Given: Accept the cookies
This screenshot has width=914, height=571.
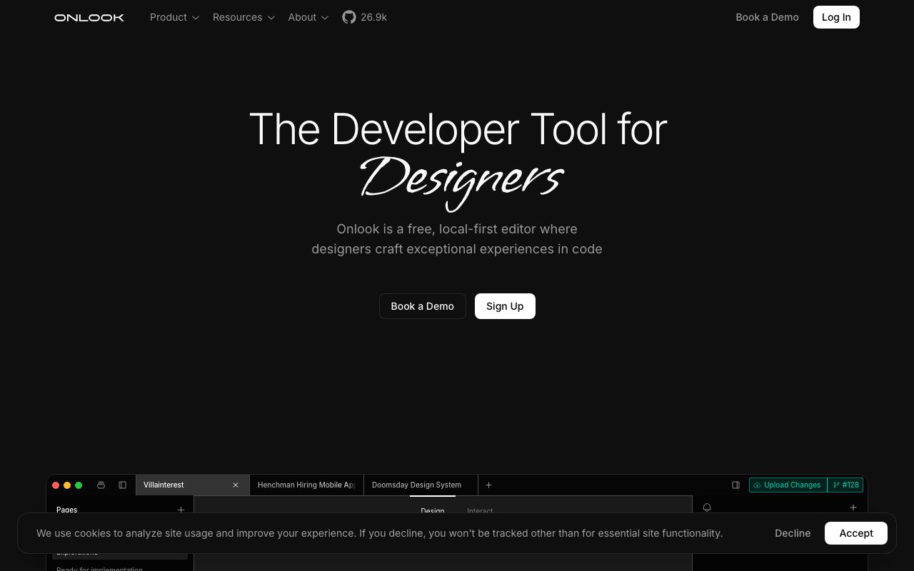Looking at the screenshot, I should 856,533.
